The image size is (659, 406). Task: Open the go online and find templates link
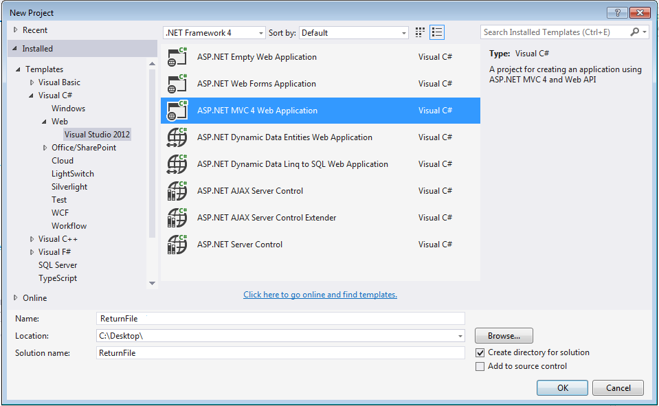pos(320,295)
